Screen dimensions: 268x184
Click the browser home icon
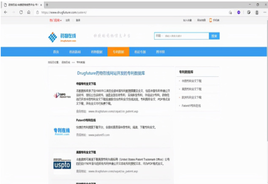tap(28, 12)
